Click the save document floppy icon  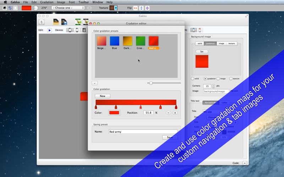point(64,22)
